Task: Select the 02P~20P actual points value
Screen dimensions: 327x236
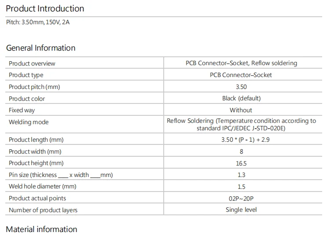Action: (241, 198)
